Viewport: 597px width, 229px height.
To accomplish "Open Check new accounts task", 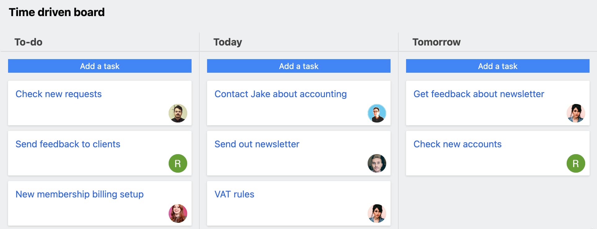I will [x=458, y=144].
